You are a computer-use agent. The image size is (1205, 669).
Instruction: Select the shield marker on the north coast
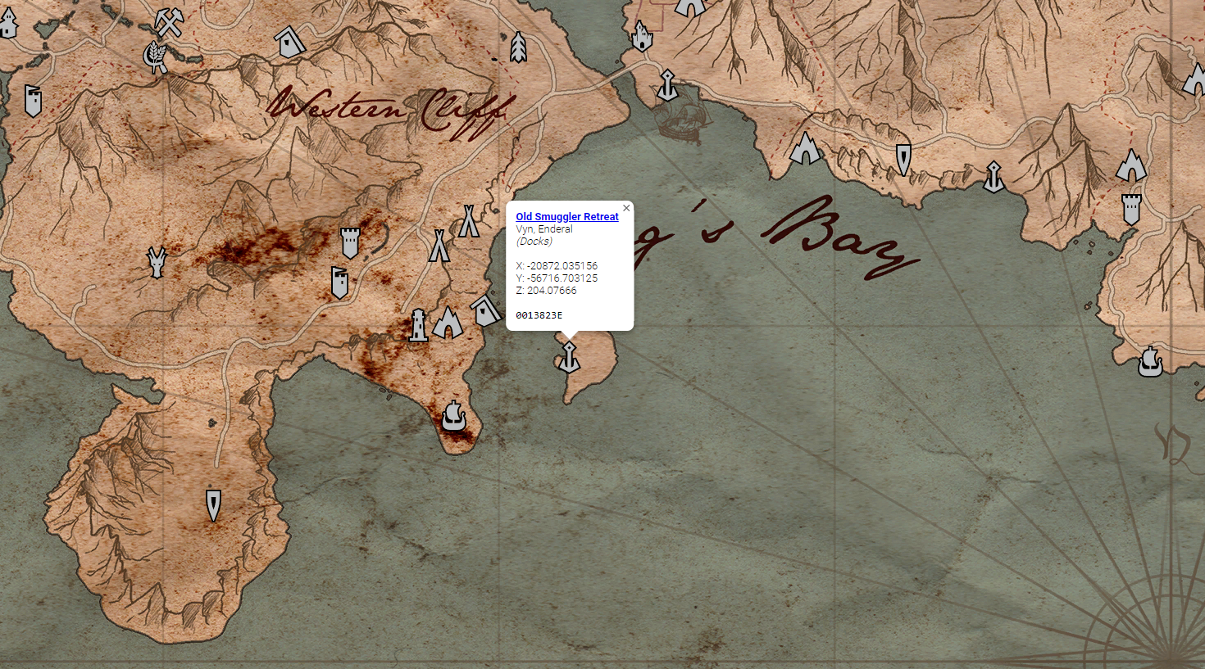pos(903,160)
